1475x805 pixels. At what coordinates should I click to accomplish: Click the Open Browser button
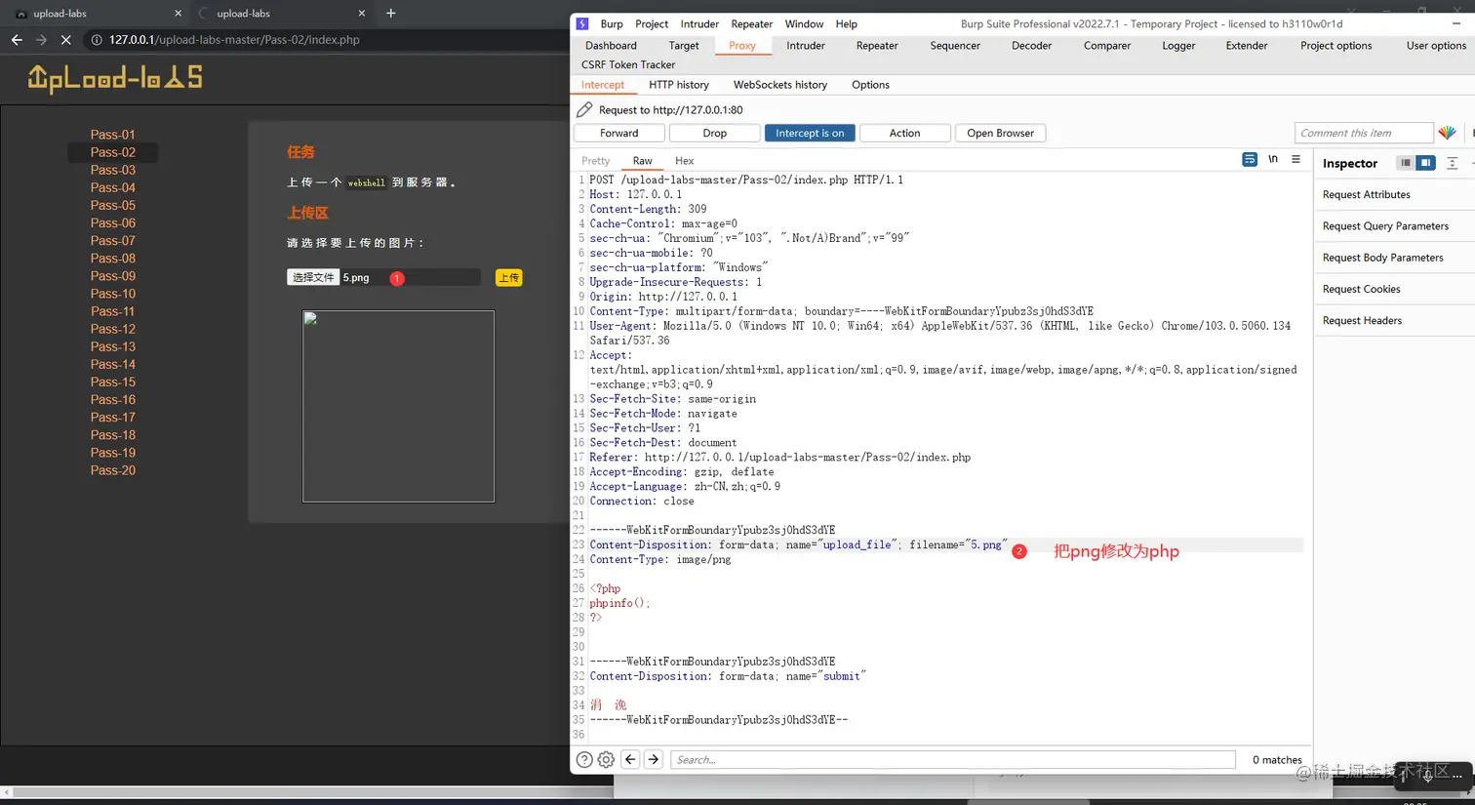(x=1001, y=133)
